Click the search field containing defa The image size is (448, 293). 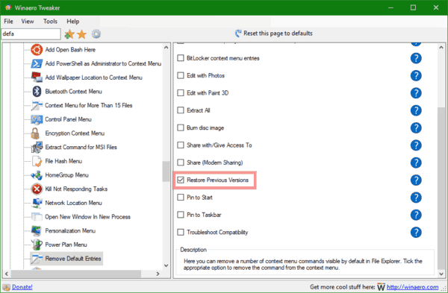click(31, 34)
